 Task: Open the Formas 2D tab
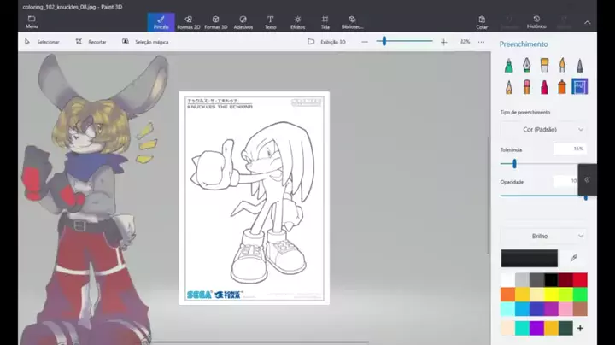click(x=188, y=22)
